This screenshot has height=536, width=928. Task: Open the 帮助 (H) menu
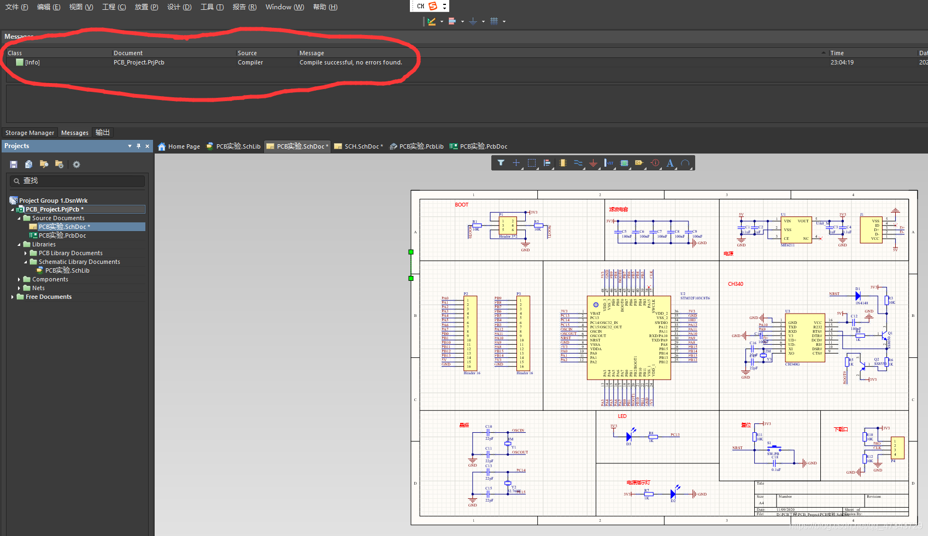(325, 7)
